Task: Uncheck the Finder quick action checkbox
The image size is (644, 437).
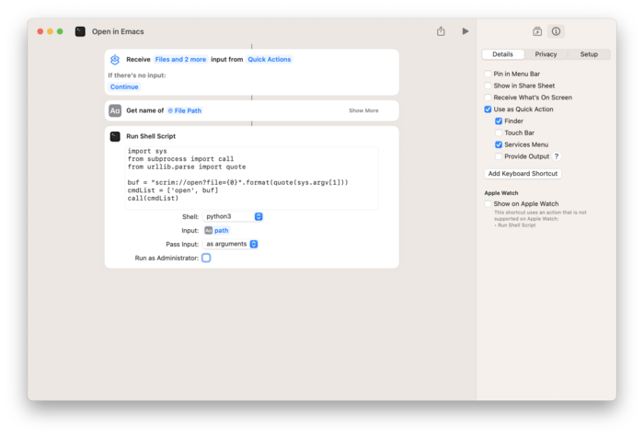Action: [x=499, y=121]
